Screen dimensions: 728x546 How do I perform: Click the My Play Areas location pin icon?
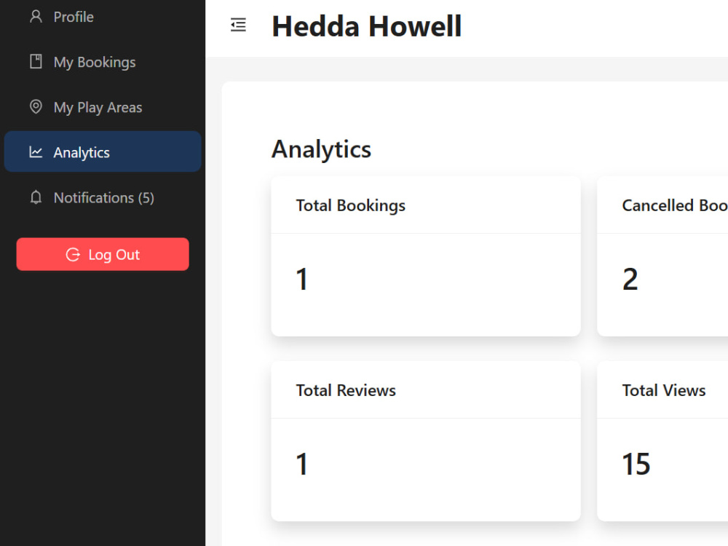[36, 107]
